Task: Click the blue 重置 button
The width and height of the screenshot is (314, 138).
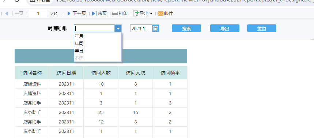Action: pos(261,28)
